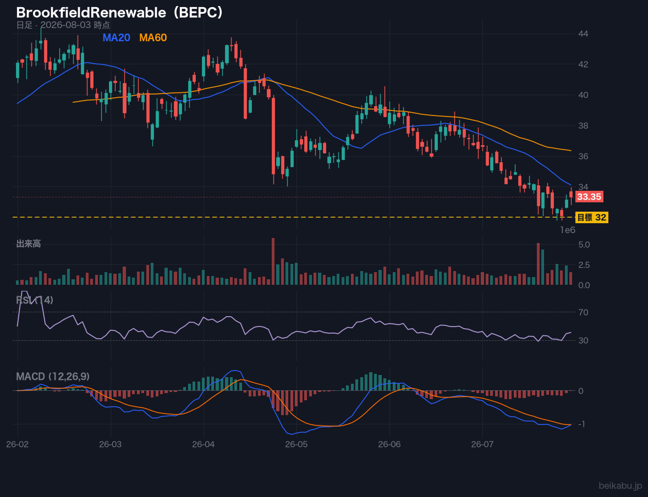The height and width of the screenshot is (497, 648).
Task: Click the 2.5 volume axis label
Action: pos(584,265)
